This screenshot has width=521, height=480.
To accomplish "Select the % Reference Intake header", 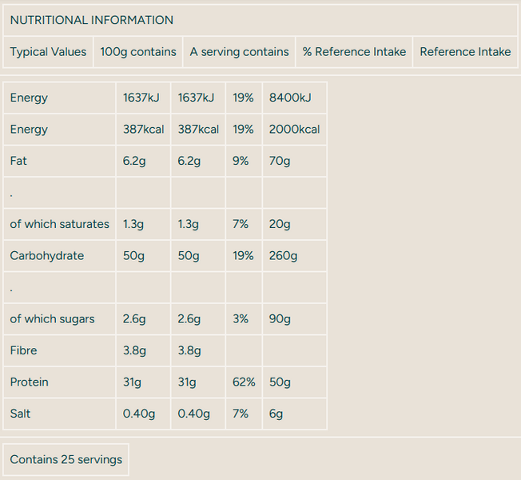I will 354,52.
